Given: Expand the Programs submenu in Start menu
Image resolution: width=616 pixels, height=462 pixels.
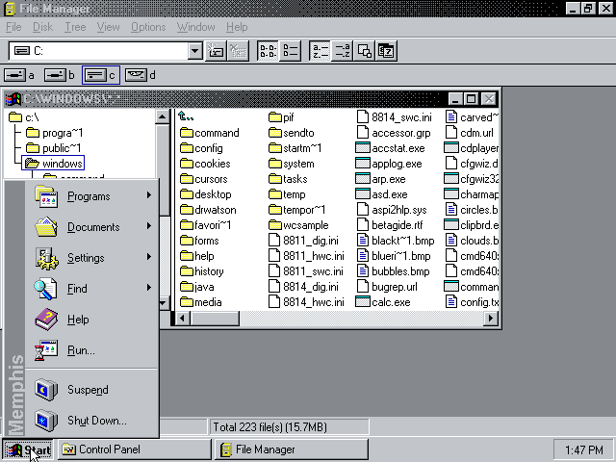Looking at the screenshot, I should pyautogui.click(x=89, y=196).
